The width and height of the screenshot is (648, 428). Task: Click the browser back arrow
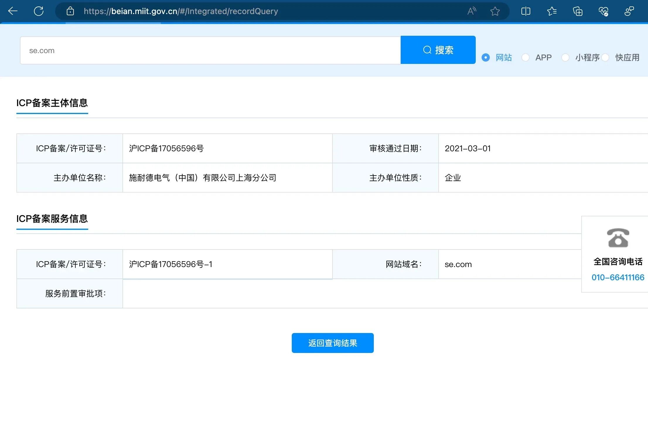point(13,11)
